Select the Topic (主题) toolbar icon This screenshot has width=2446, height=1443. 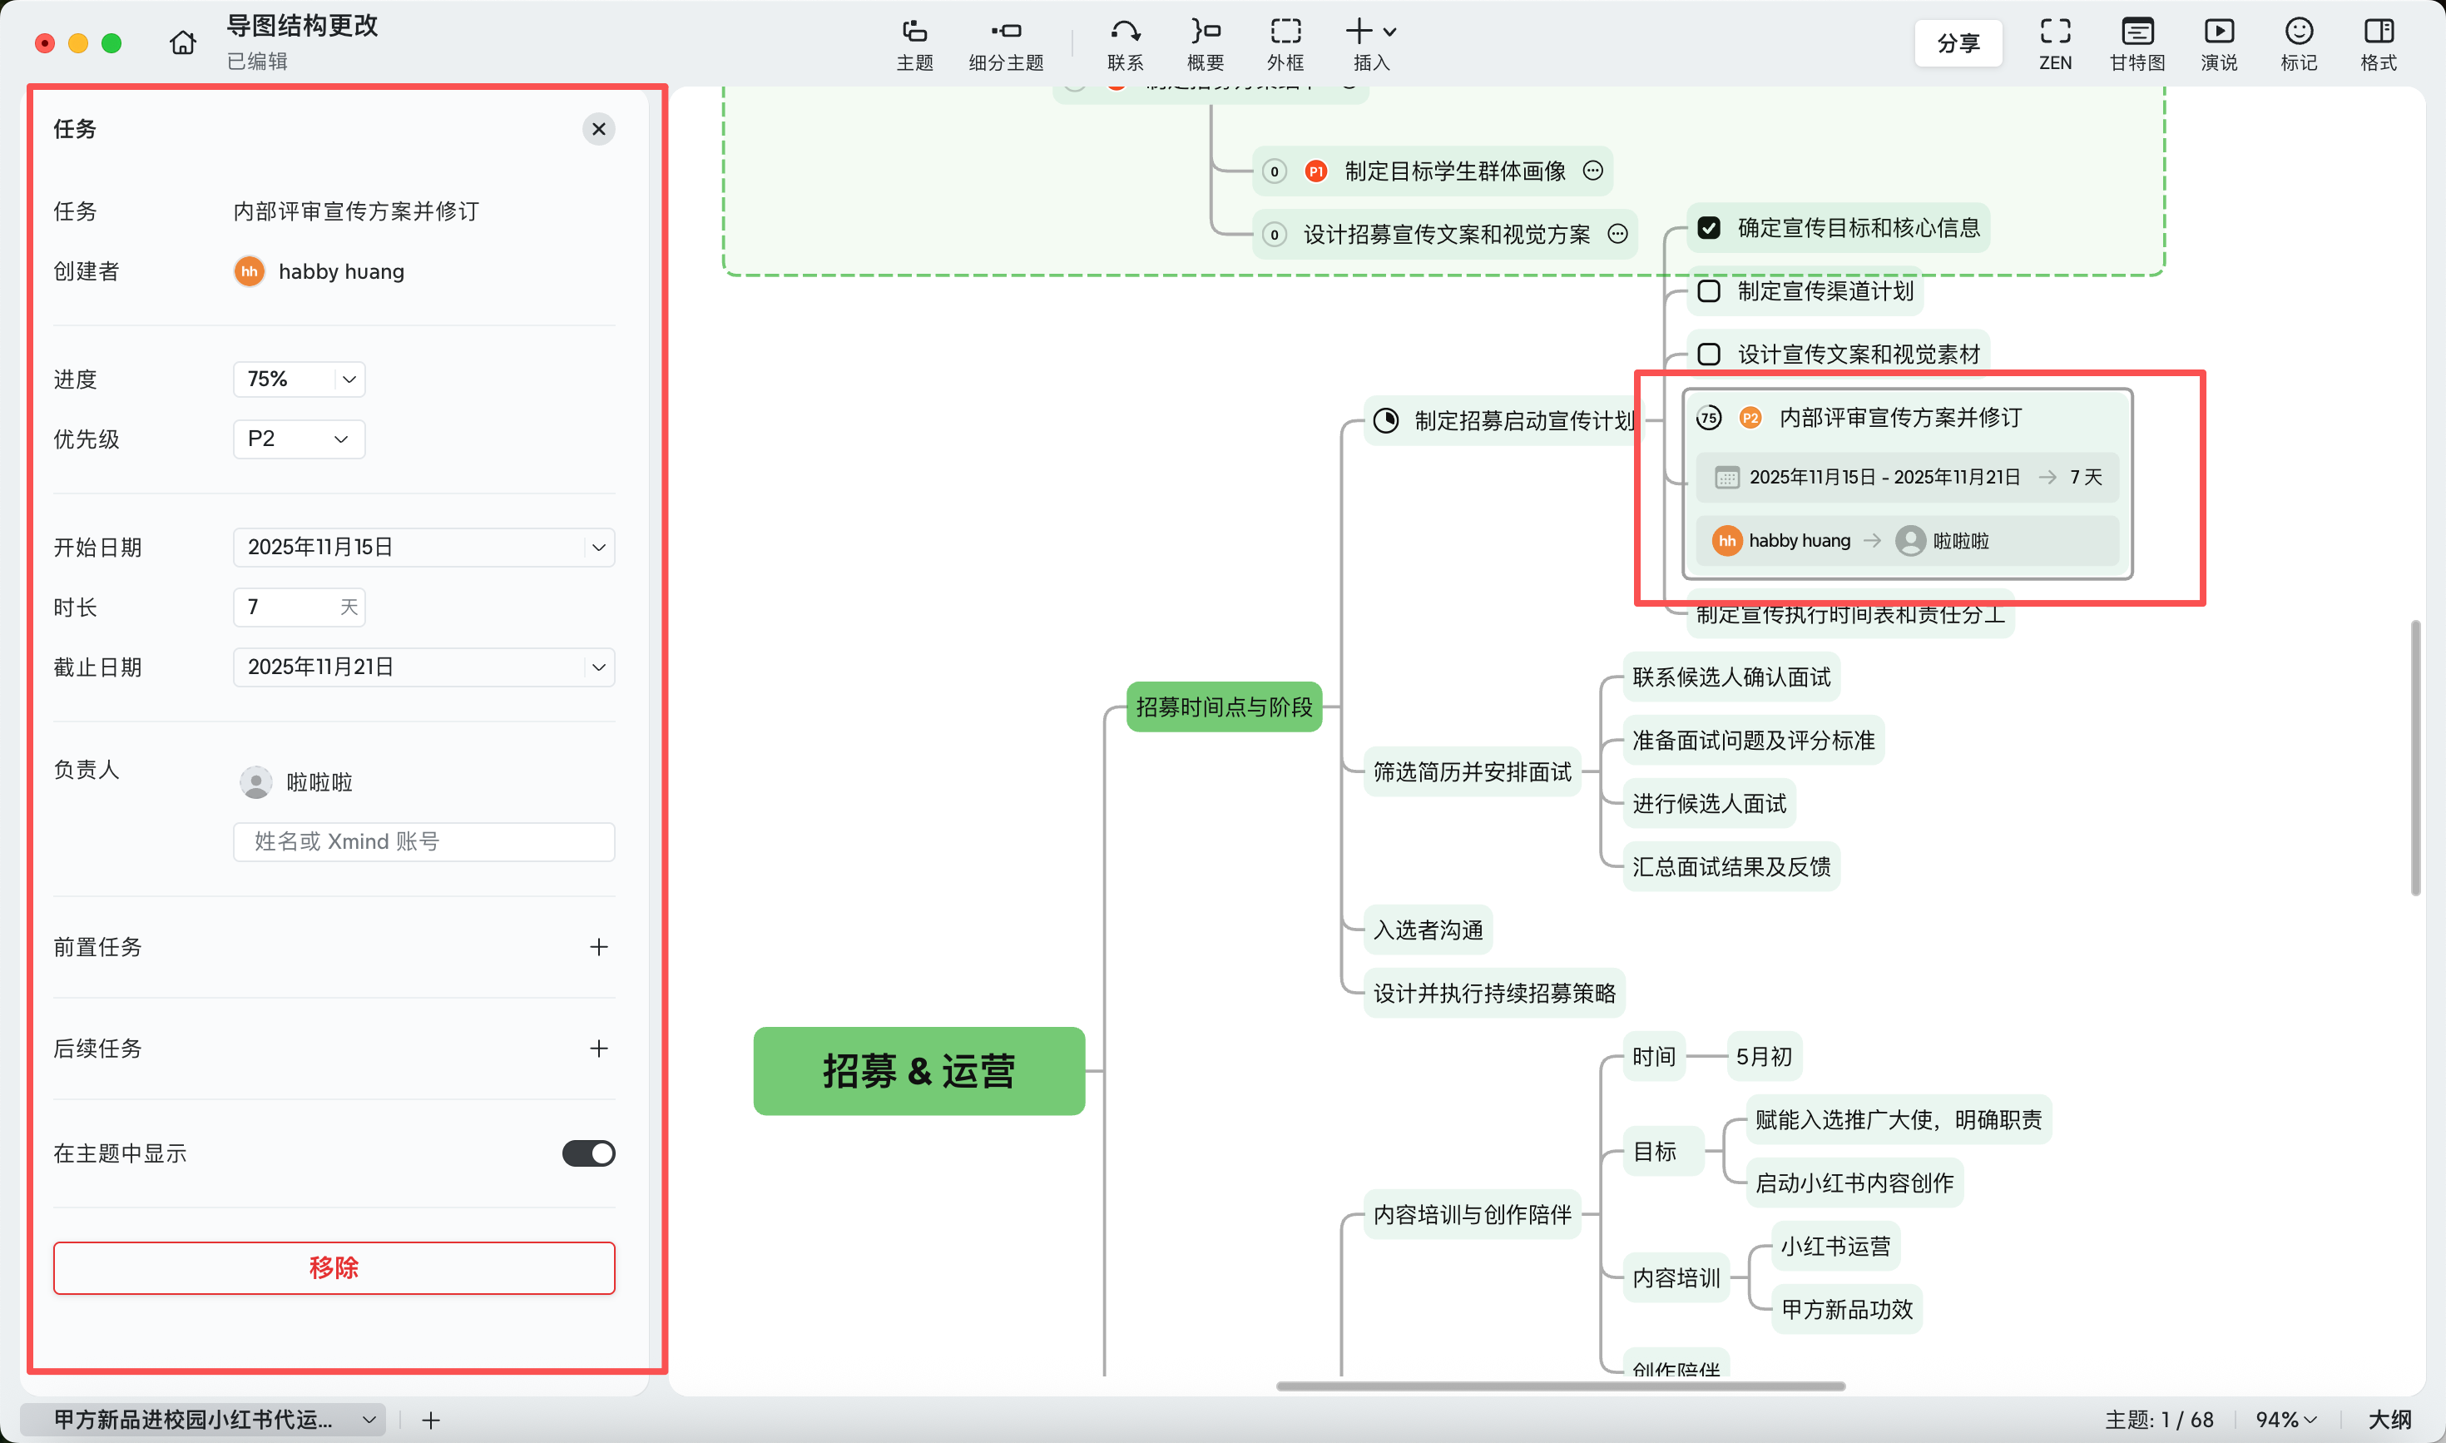tap(914, 32)
